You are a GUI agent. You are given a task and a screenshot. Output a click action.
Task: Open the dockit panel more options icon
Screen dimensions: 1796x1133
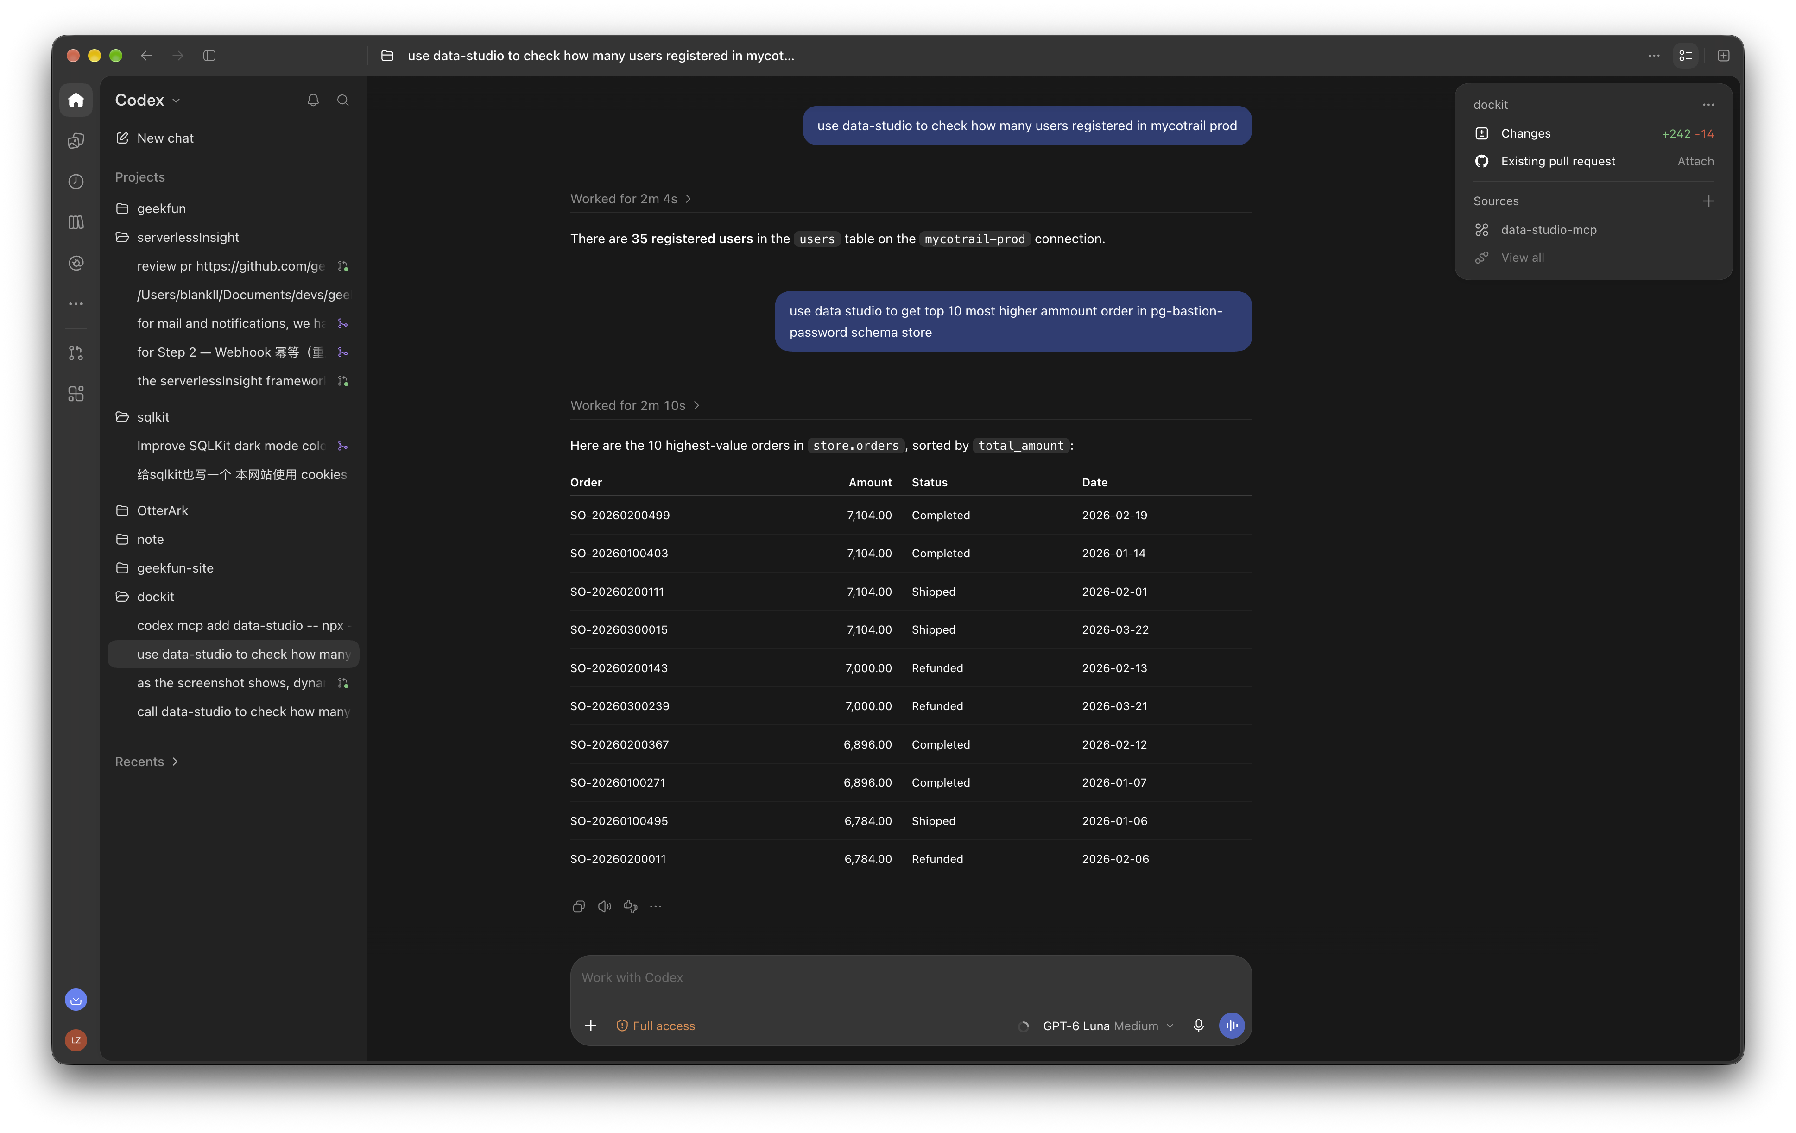(1709, 105)
